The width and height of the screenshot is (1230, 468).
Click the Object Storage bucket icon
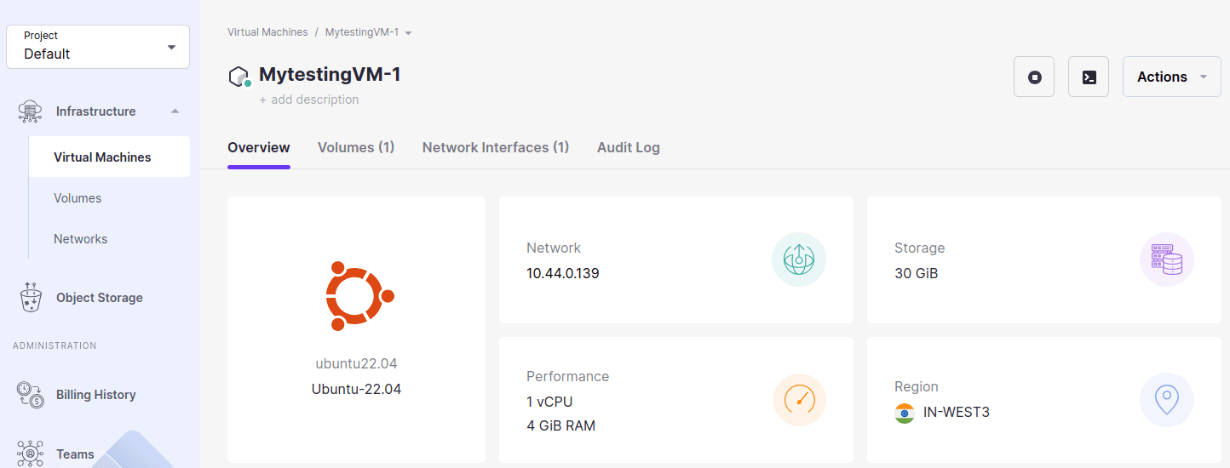coord(31,298)
